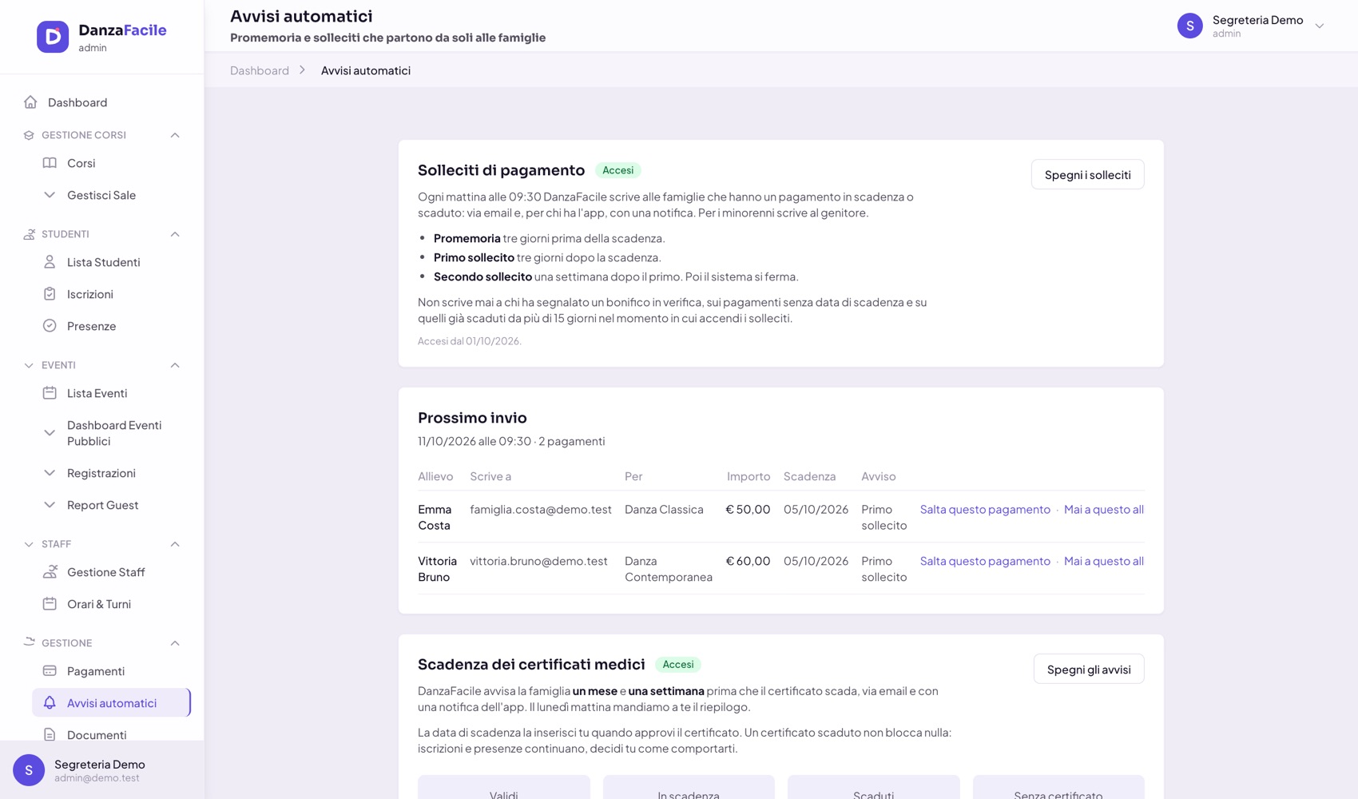
Task: Click the Studenti section group icon
Action: coord(29,234)
